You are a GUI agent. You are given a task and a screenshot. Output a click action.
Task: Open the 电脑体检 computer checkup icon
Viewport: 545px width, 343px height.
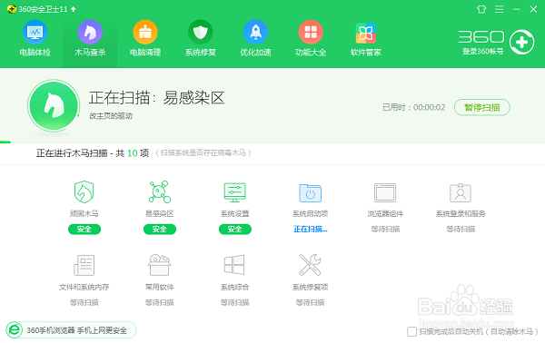pyautogui.click(x=35, y=33)
